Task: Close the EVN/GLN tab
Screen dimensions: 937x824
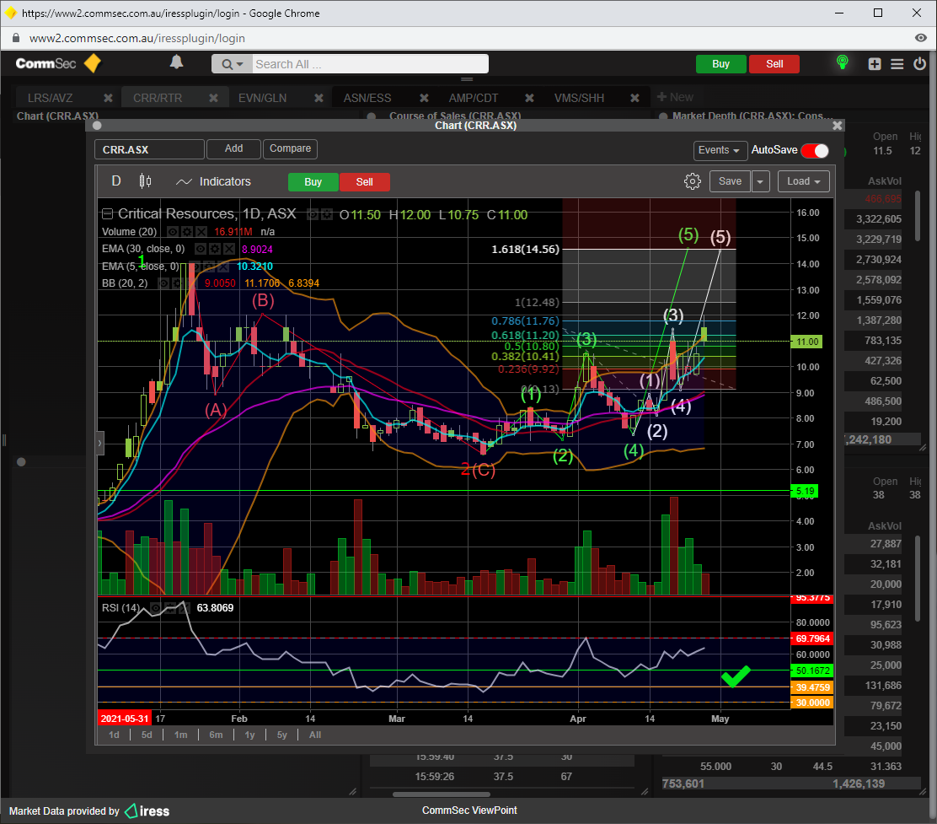Action: 319,98
